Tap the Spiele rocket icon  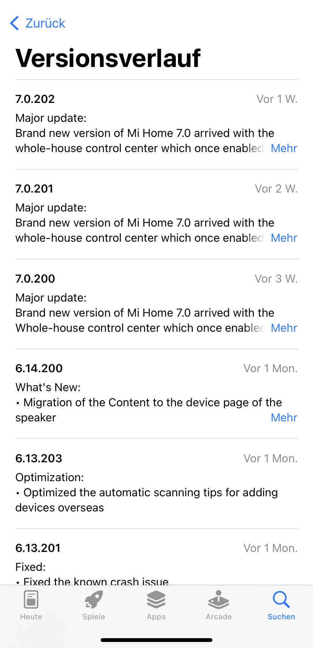94,600
